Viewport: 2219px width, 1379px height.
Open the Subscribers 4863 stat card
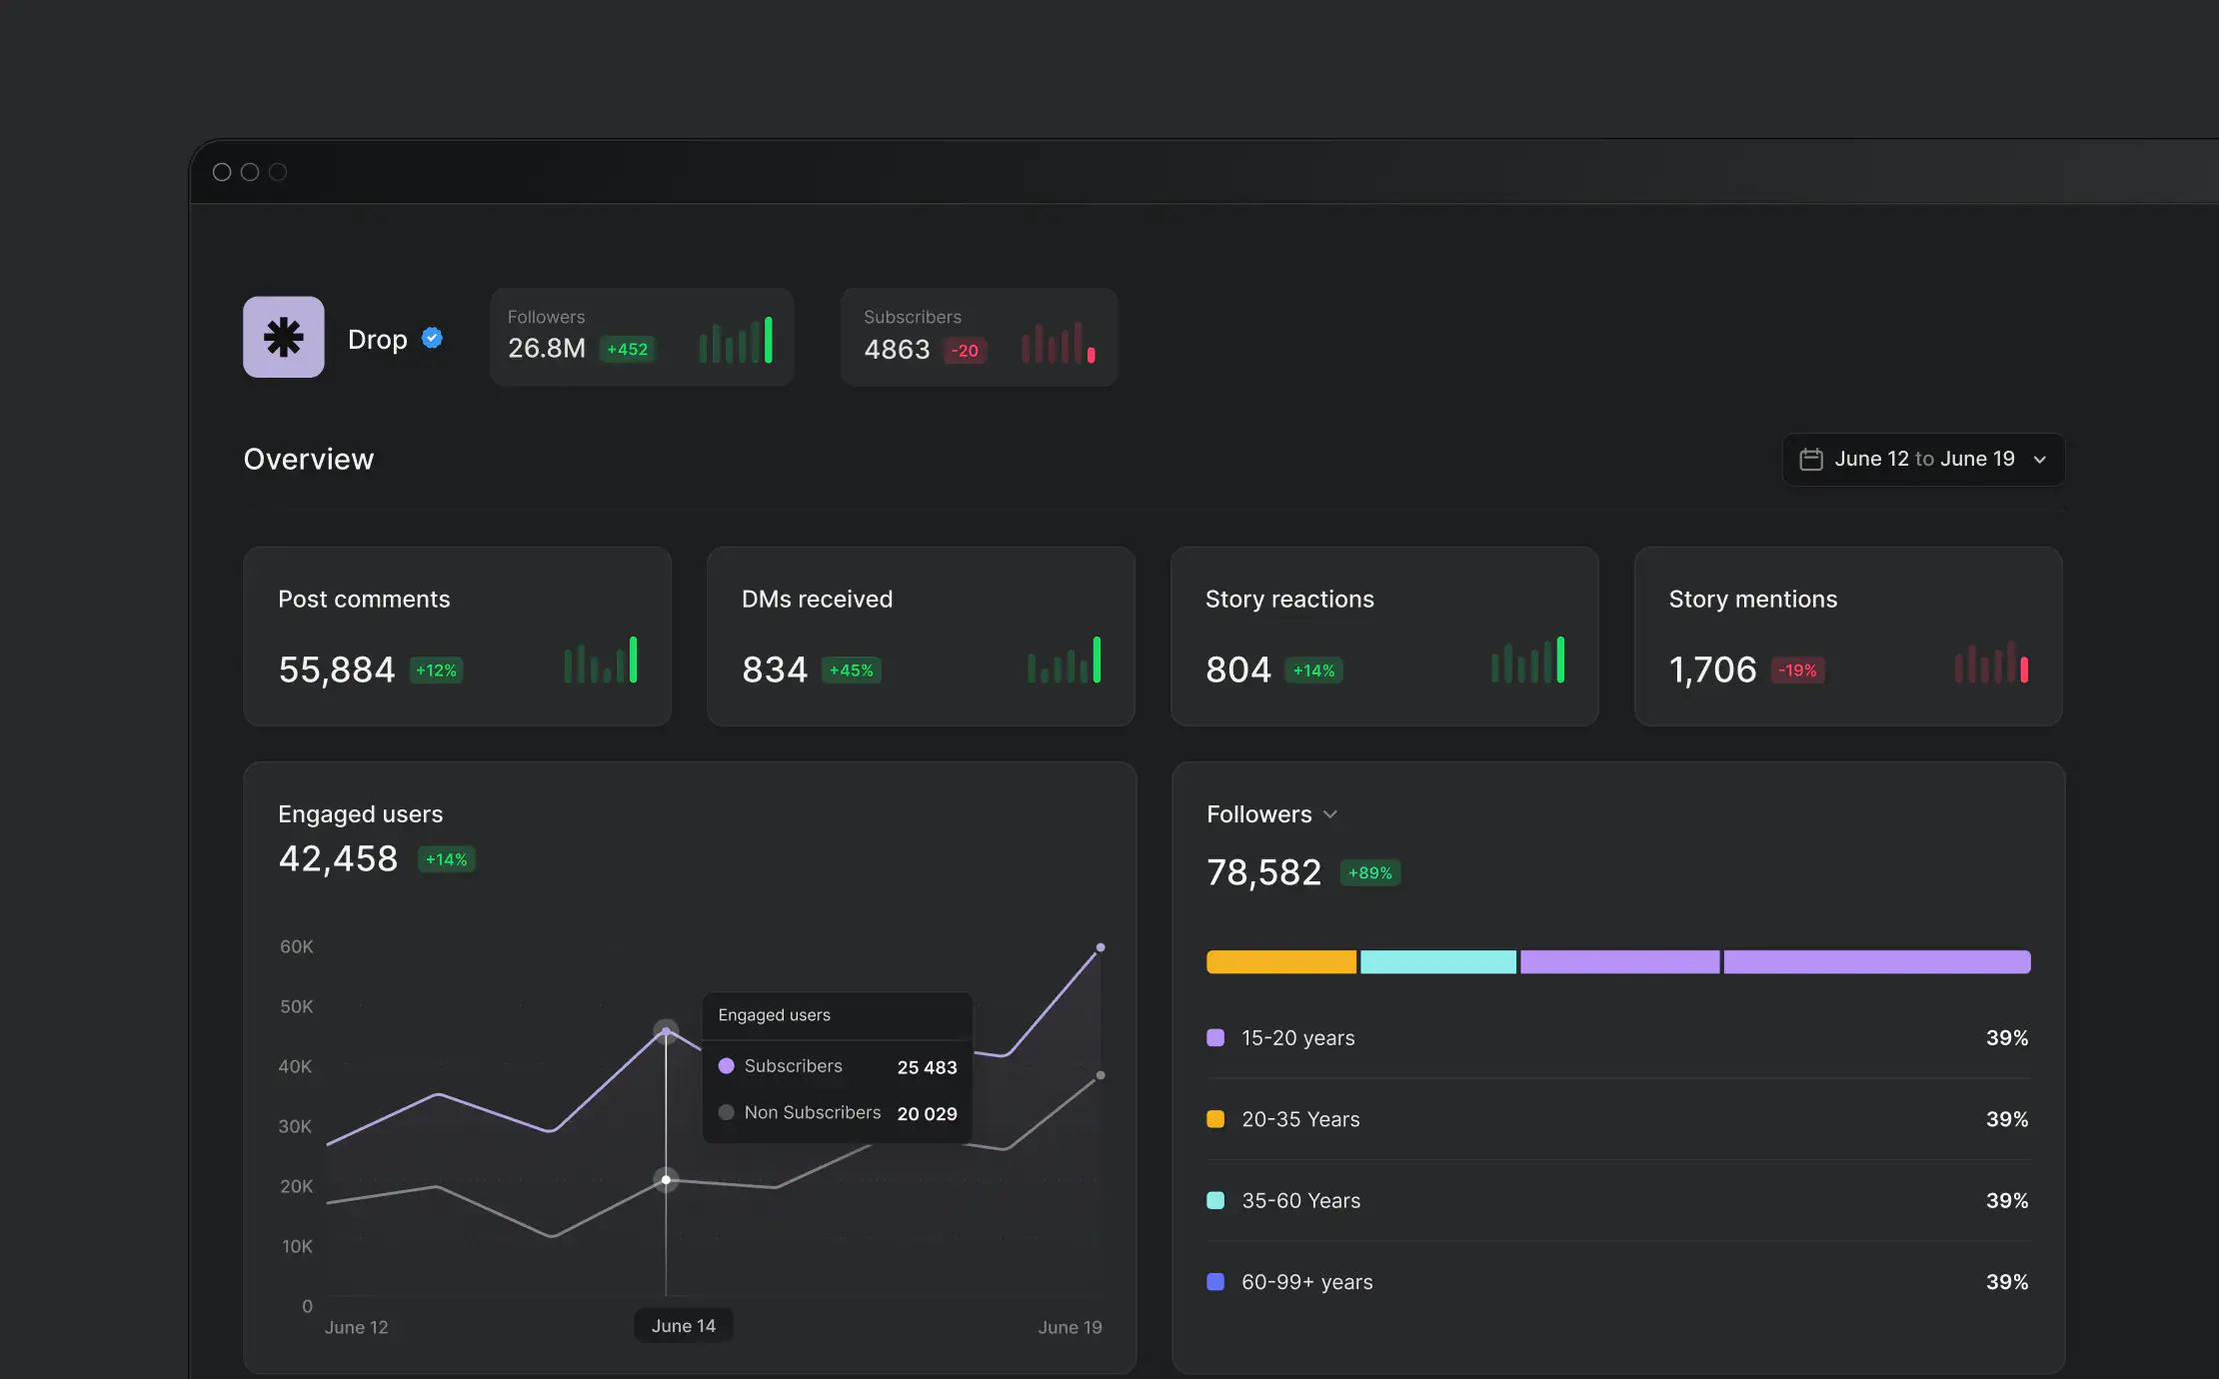point(979,337)
